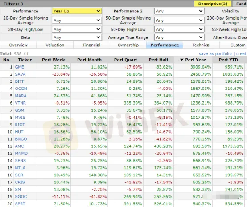The width and height of the screenshot is (247, 207).
Task: Open the BITF ticker link
Action: (20, 81)
